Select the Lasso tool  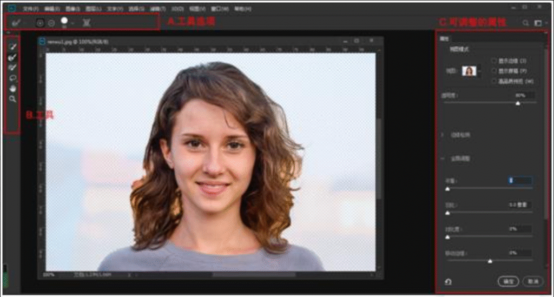pos(12,78)
